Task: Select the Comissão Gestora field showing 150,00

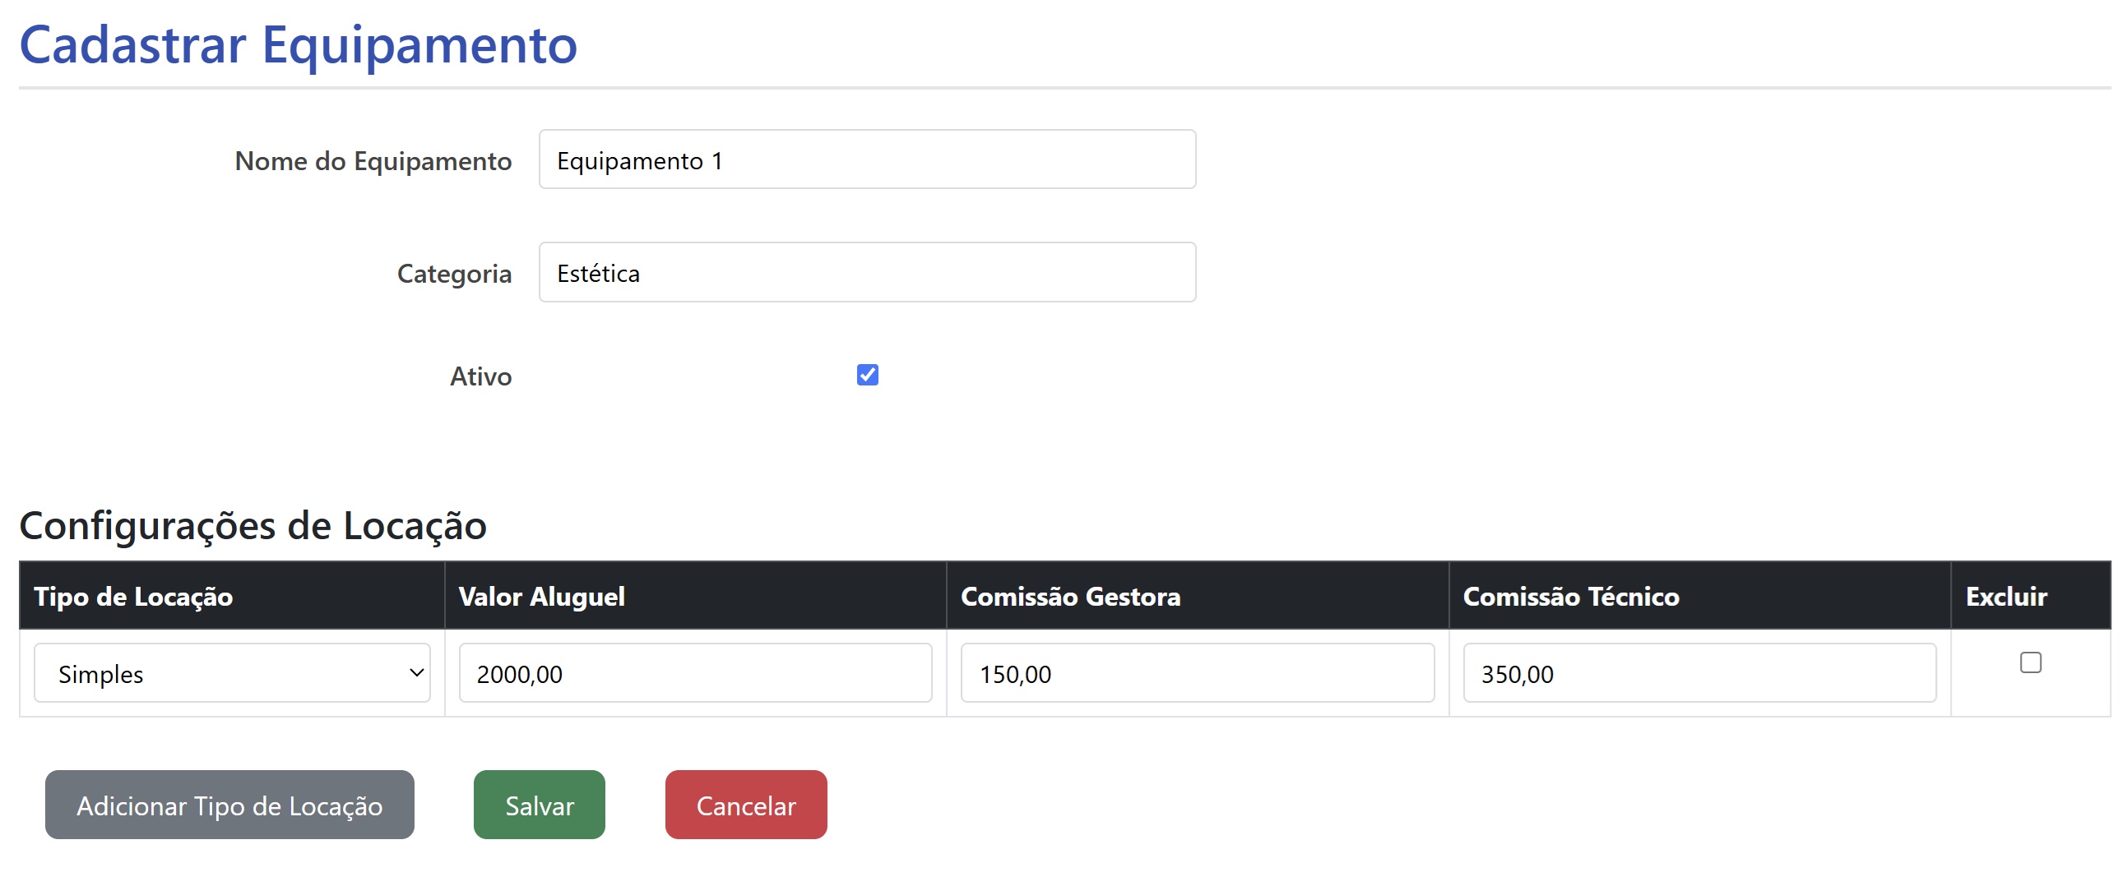Action: (x=1198, y=673)
